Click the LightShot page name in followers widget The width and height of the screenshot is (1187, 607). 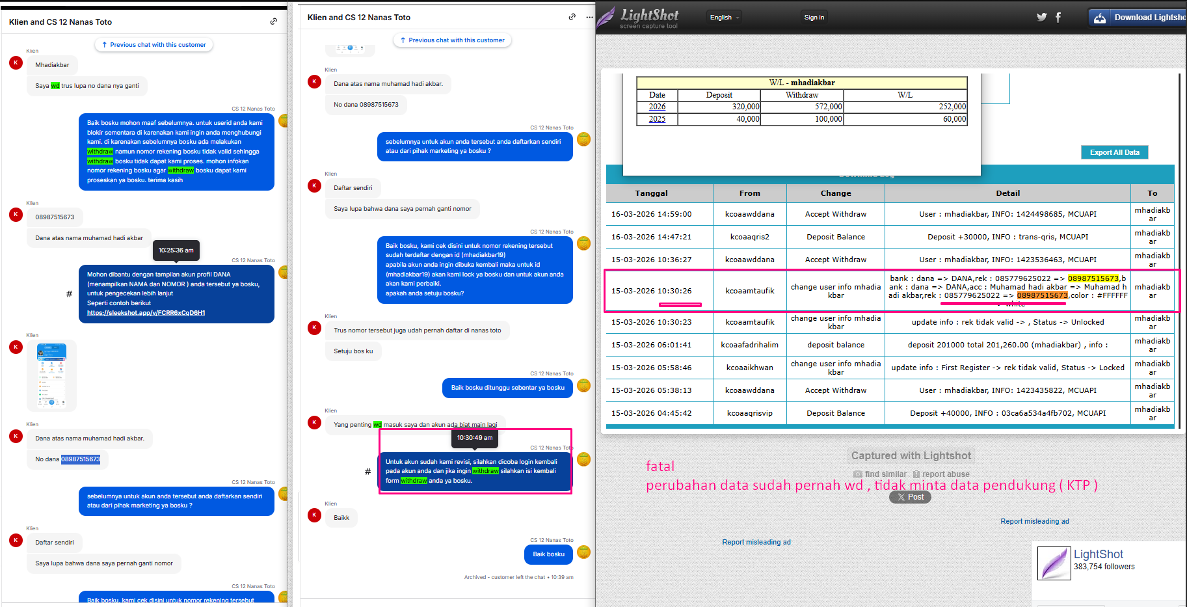tap(1098, 554)
